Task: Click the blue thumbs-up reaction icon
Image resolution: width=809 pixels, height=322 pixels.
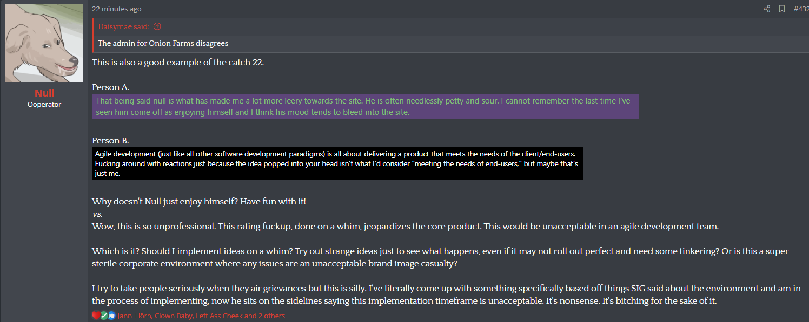Action: [111, 316]
